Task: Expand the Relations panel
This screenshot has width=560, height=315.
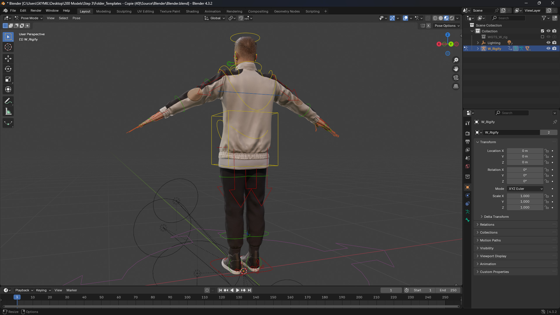Action: [487, 225]
